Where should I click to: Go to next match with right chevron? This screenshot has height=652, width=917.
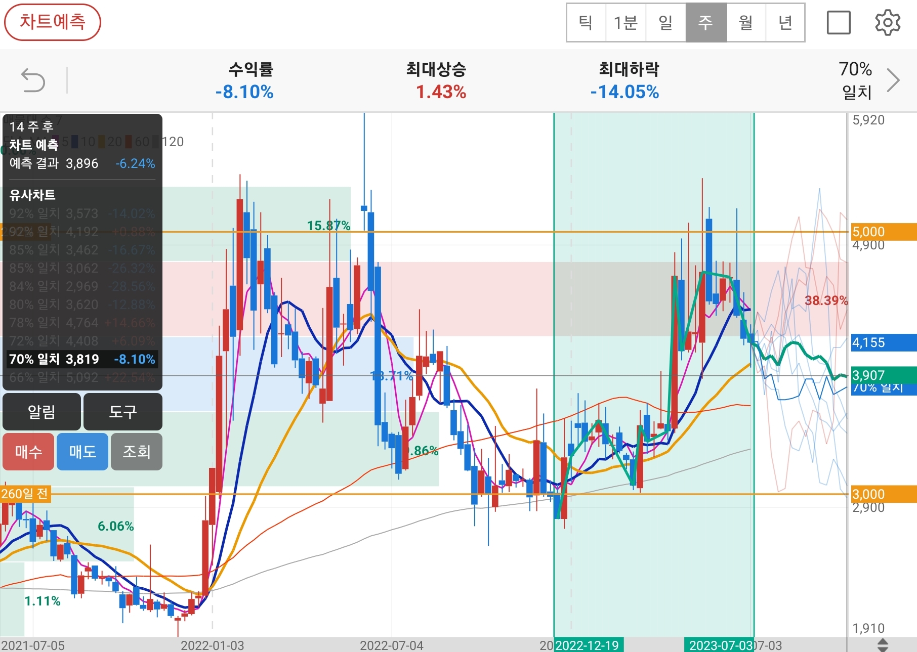[894, 80]
